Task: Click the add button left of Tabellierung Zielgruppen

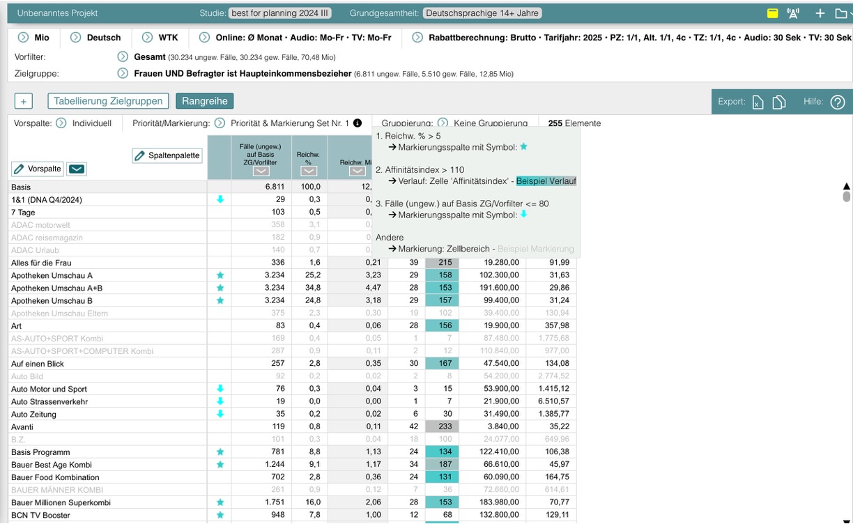Action: [x=23, y=101]
